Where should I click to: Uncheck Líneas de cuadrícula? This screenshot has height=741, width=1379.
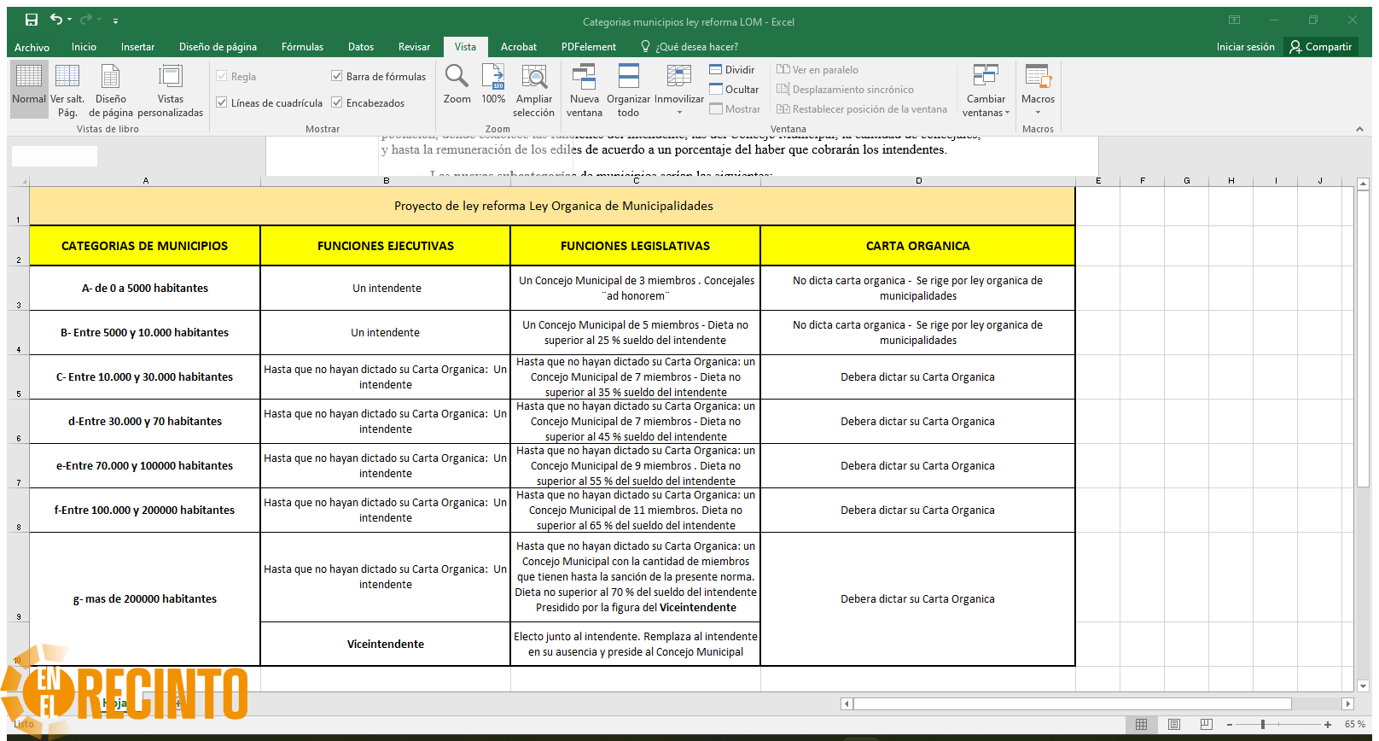pos(222,102)
